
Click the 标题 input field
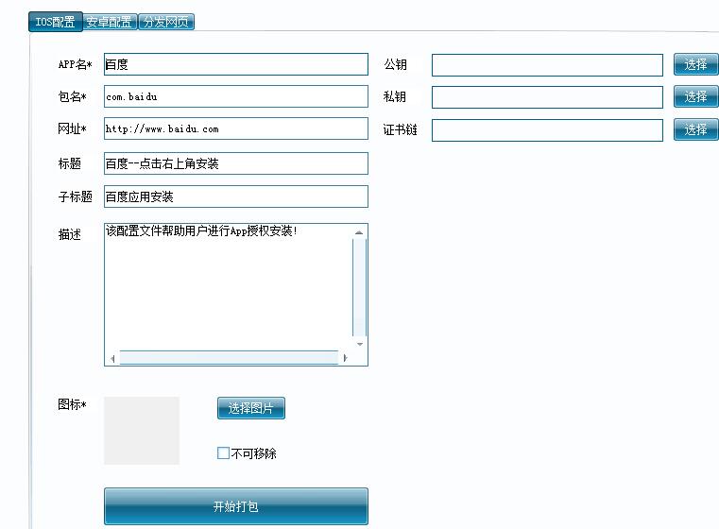tap(235, 163)
